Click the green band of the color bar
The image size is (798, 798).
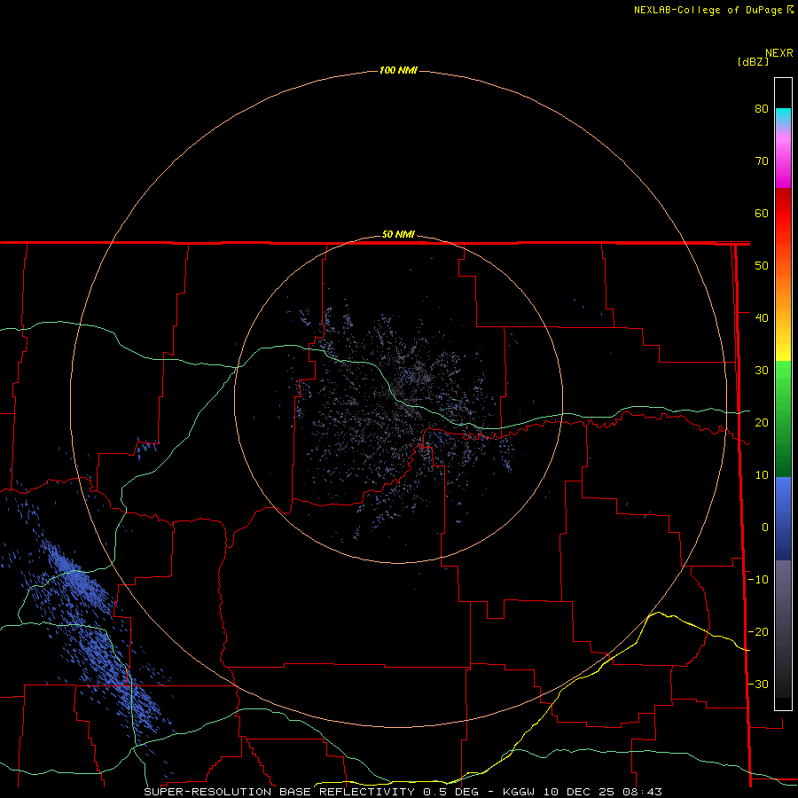[x=783, y=419]
